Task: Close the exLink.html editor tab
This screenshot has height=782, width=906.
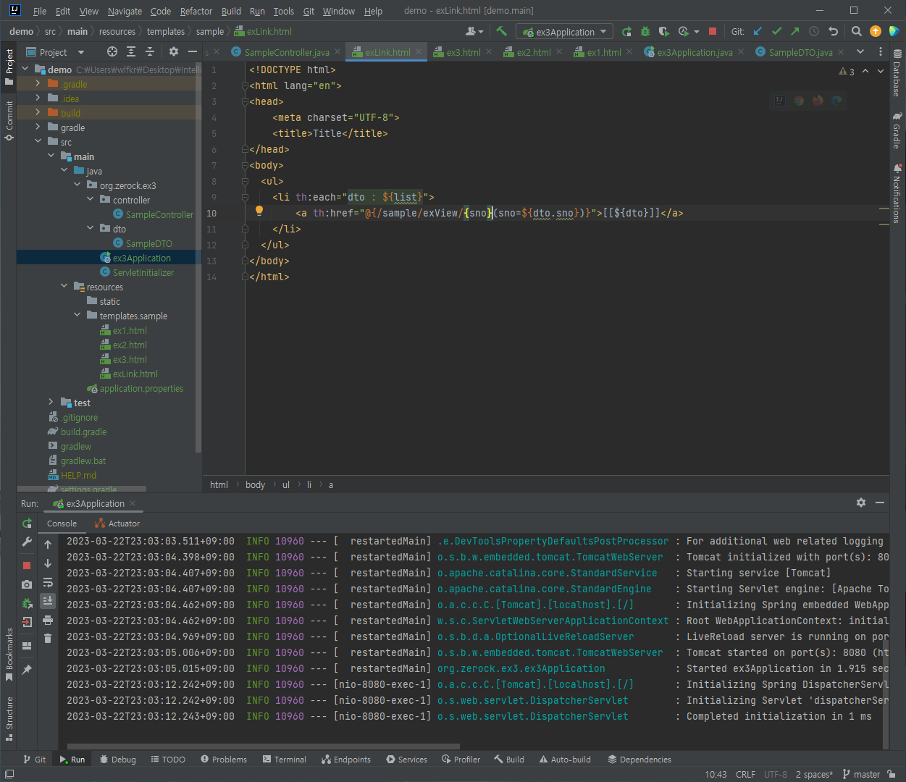Action: pos(419,52)
